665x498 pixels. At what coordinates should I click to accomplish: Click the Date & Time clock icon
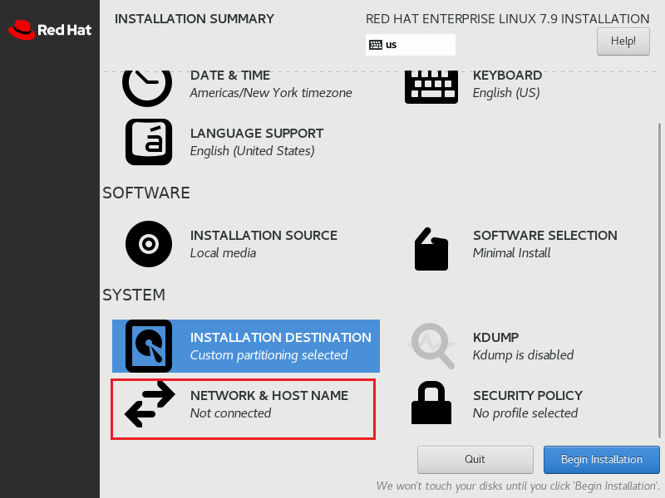click(x=147, y=89)
